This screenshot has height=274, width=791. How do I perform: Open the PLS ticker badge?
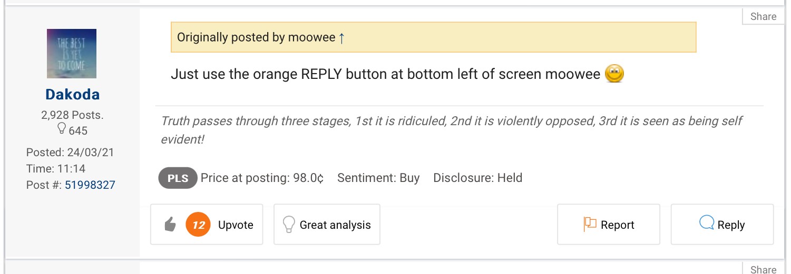[x=178, y=178]
